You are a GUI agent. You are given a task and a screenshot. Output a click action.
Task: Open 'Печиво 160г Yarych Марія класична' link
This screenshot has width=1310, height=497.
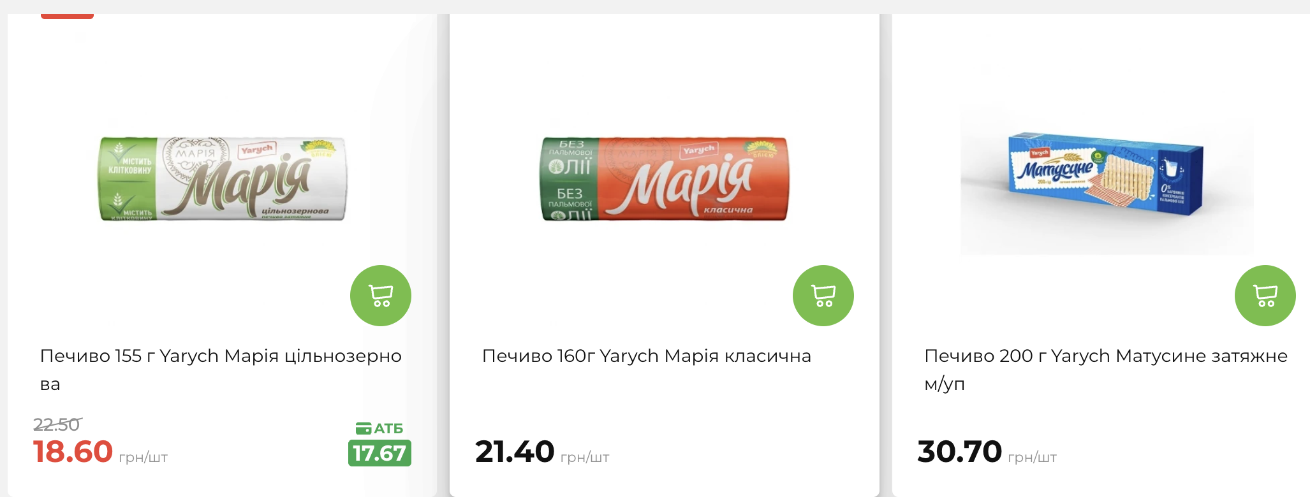pos(646,356)
